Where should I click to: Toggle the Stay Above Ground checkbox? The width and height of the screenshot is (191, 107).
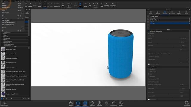149,64
